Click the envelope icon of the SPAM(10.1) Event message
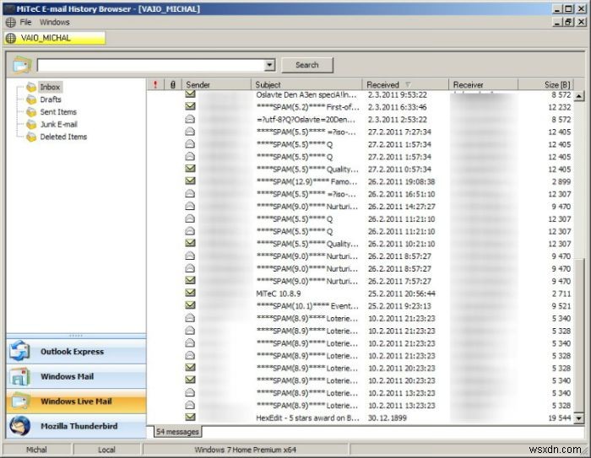591x458 pixels. 190,305
